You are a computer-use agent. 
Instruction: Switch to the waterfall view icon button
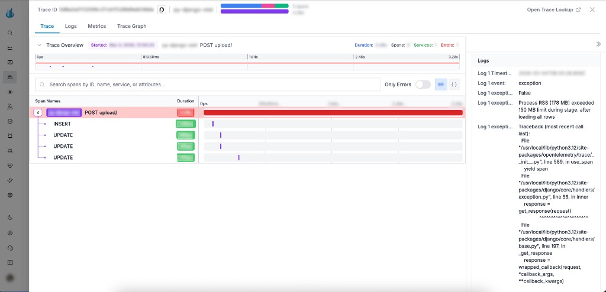pyautogui.click(x=441, y=84)
